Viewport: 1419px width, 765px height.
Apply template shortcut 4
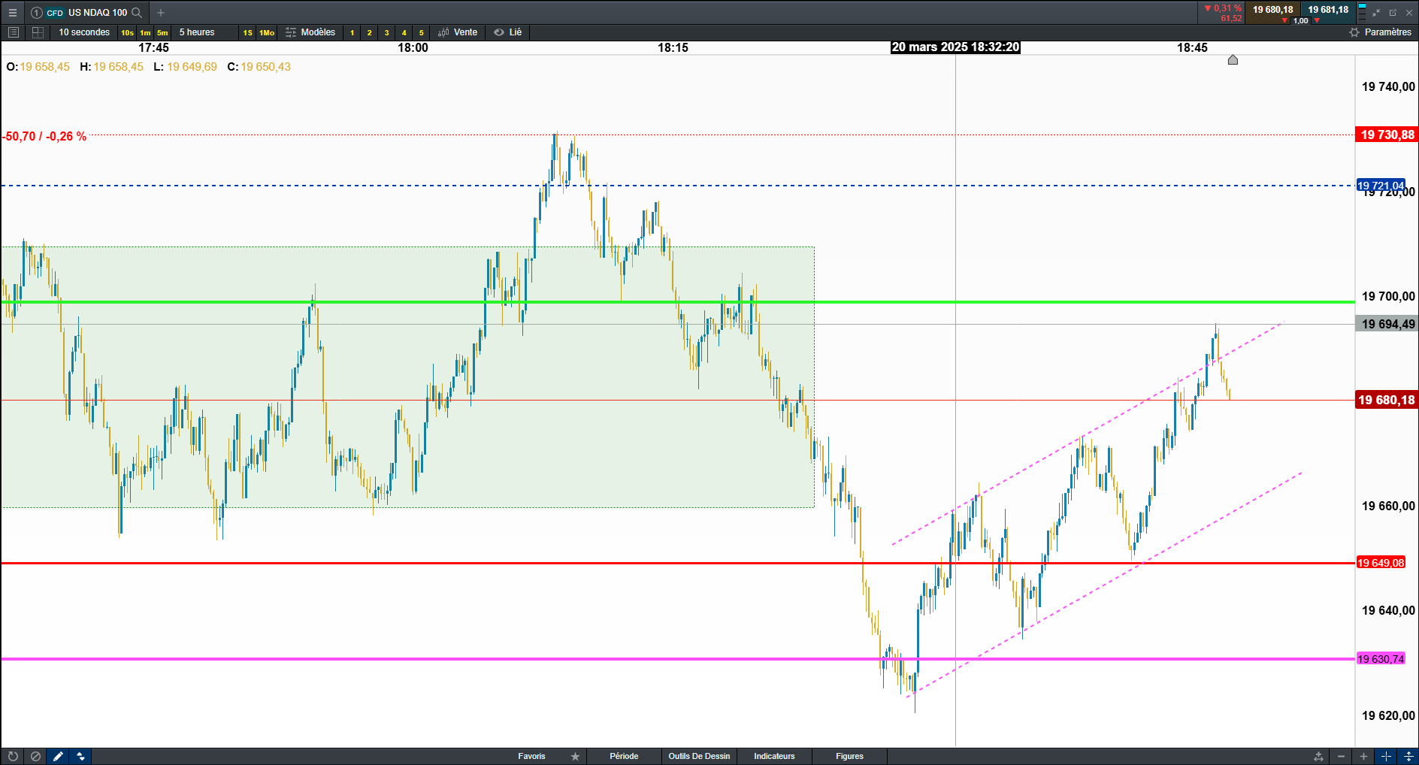[404, 32]
